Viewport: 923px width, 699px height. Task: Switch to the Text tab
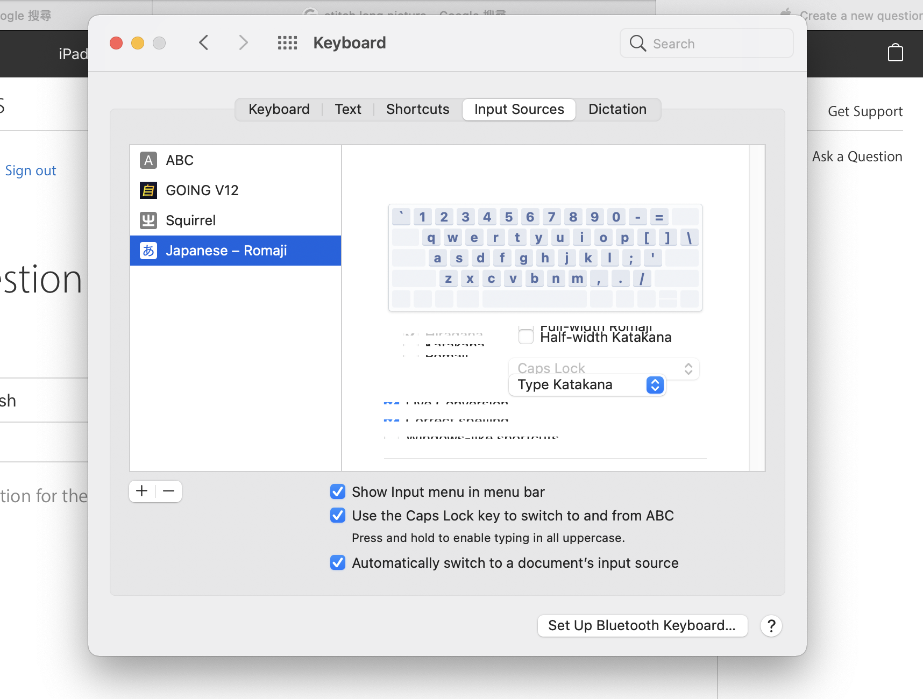click(x=348, y=109)
